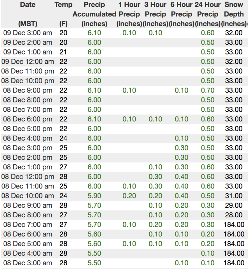Click the Temp column header
Screen dimensions: 248x269
[63, 5]
